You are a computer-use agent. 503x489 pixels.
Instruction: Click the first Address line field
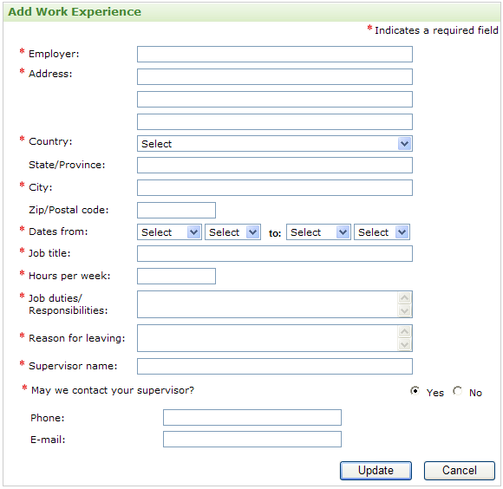275,76
